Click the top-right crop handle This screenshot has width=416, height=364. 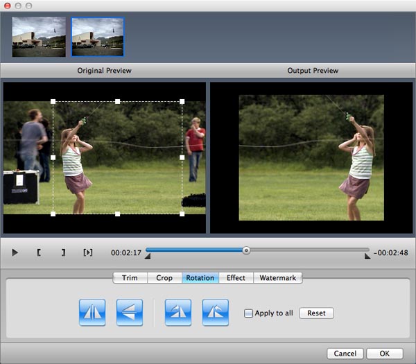[182, 102]
